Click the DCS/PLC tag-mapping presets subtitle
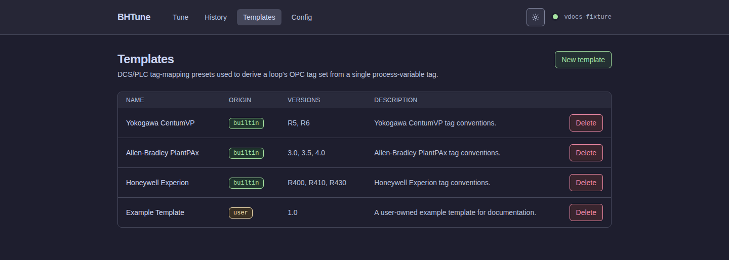729x260 pixels. (x=277, y=74)
